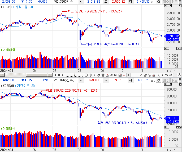Click KOSDAQ 최고 879.52 high annotation
The image size is (182, 152).
[x=69, y=90]
